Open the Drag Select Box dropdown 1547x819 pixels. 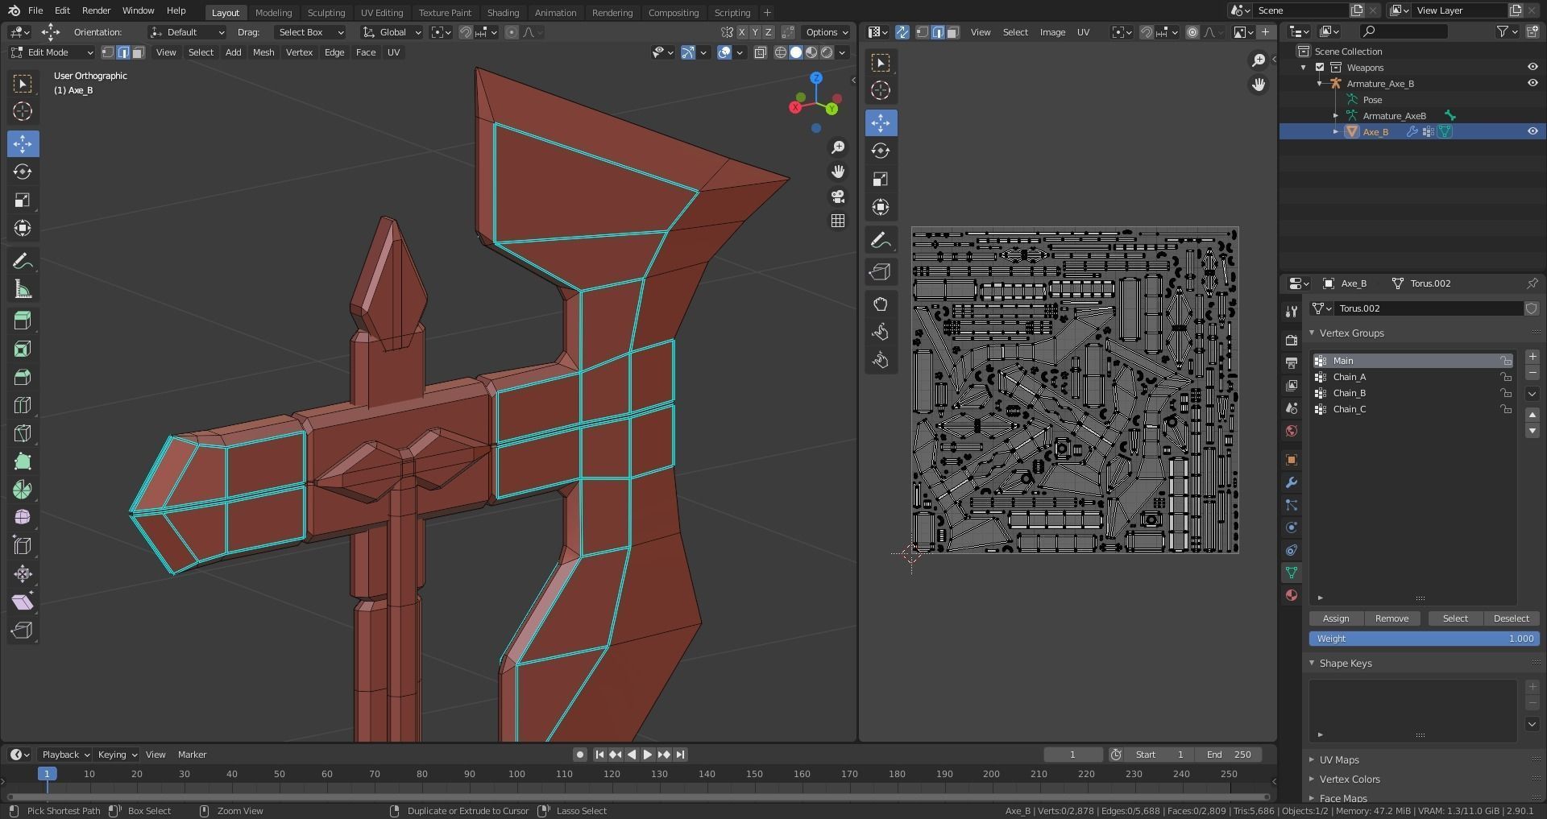pos(309,32)
